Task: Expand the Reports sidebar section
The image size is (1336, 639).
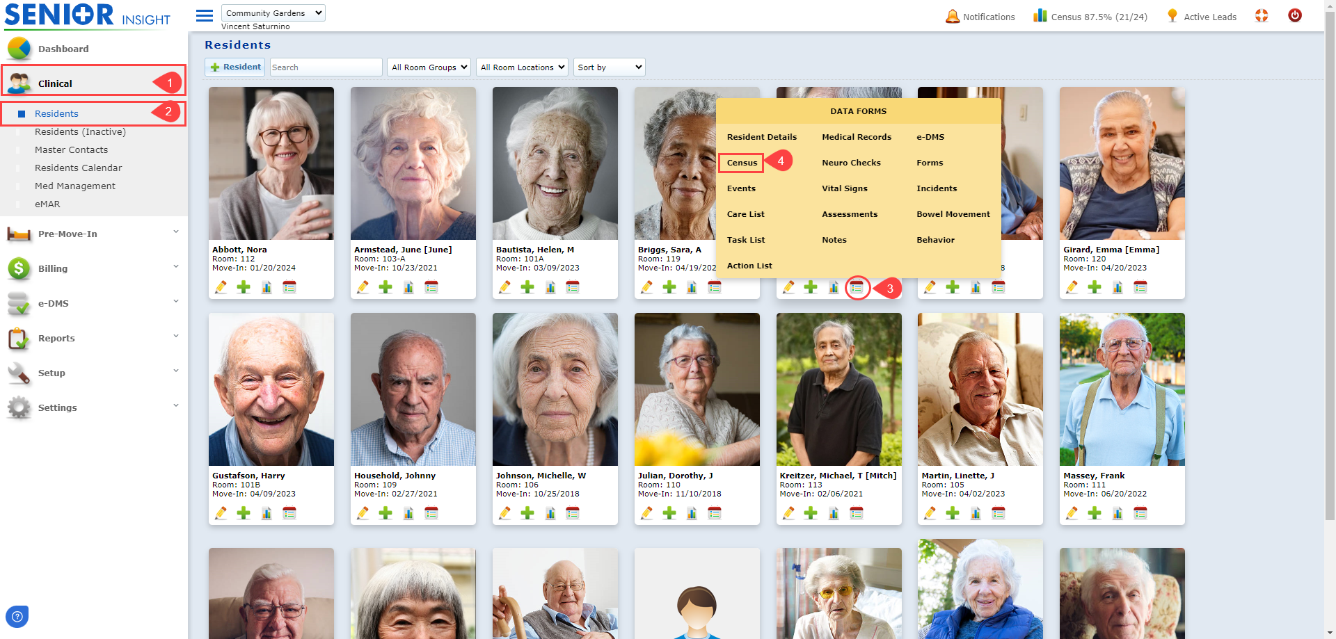Action: coord(93,338)
